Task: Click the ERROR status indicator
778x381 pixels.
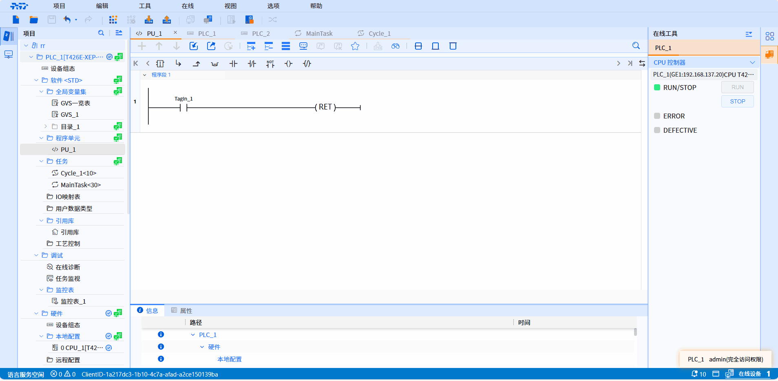Action: [657, 116]
